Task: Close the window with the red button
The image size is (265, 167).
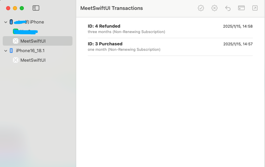Action: (x=7, y=8)
